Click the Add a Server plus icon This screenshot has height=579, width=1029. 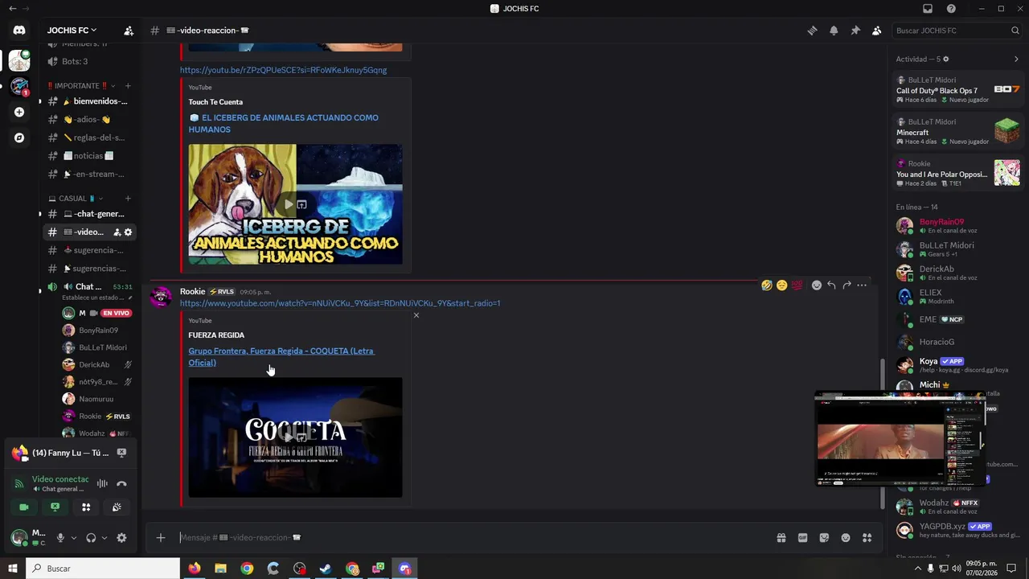(x=19, y=112)
